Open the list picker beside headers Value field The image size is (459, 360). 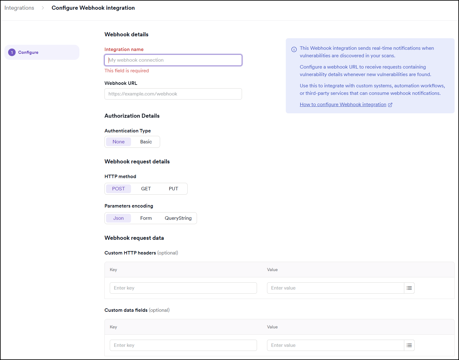pyautogui.click(x=409, y=288)
